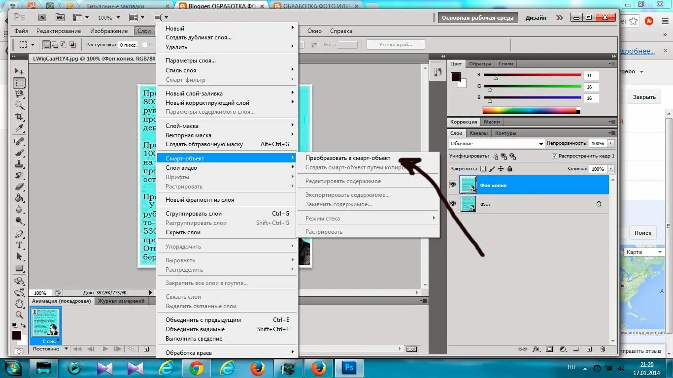Select the Clone Stamp tool

click(x=19, y=164)
